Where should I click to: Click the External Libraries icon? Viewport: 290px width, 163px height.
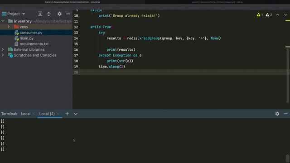[x=10, y=49]
